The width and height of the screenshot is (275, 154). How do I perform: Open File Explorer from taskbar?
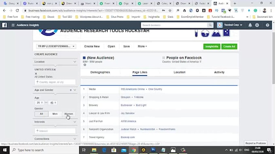coord(94,150)
